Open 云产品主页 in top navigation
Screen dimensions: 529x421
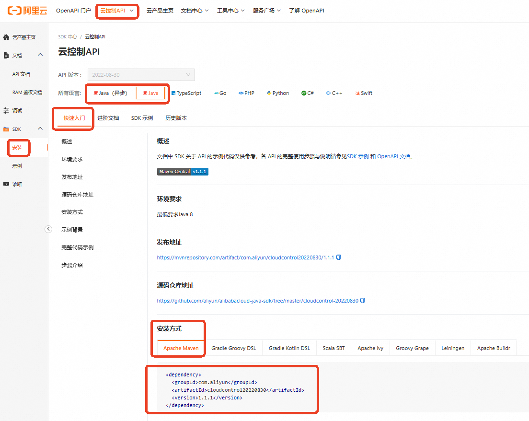coord(160,11)
